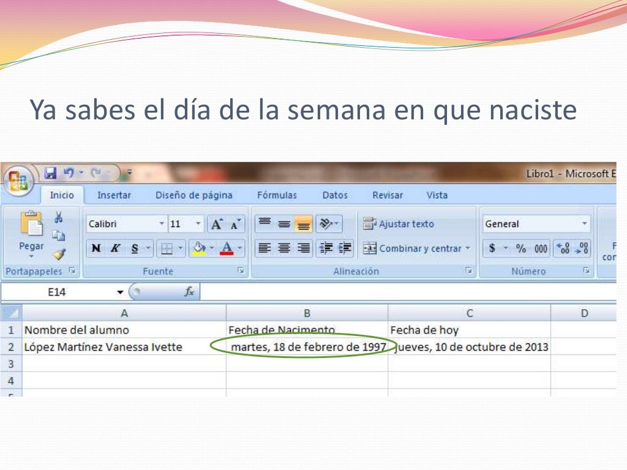Open the Office button menu
This screenshot has width=627, height=470.
click(x=18, y=181)
